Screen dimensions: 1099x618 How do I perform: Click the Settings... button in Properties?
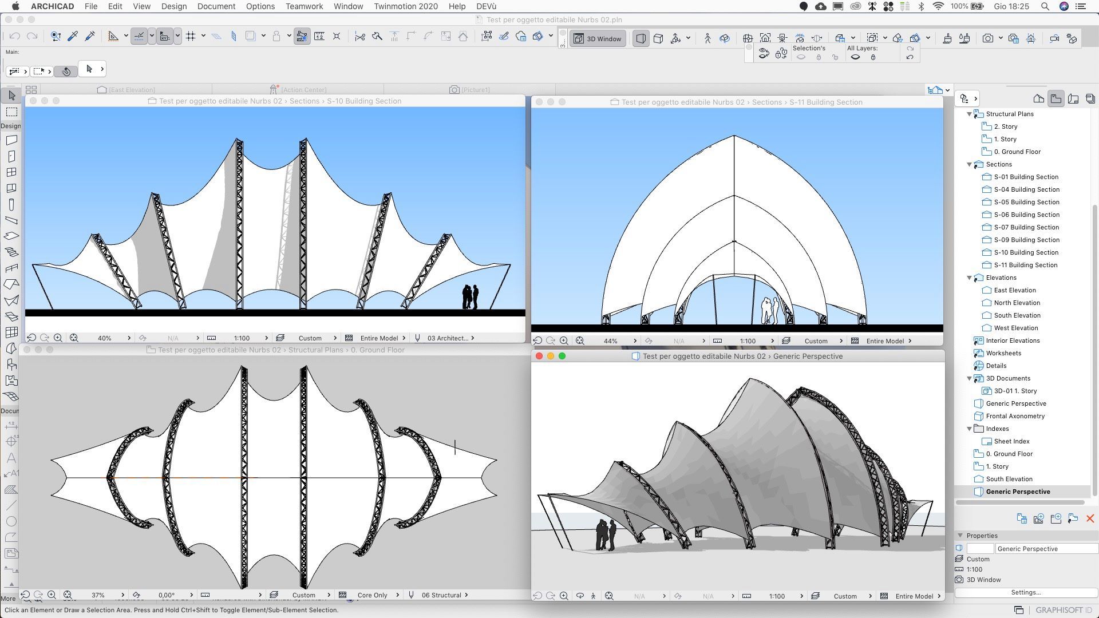point(1026,592)
